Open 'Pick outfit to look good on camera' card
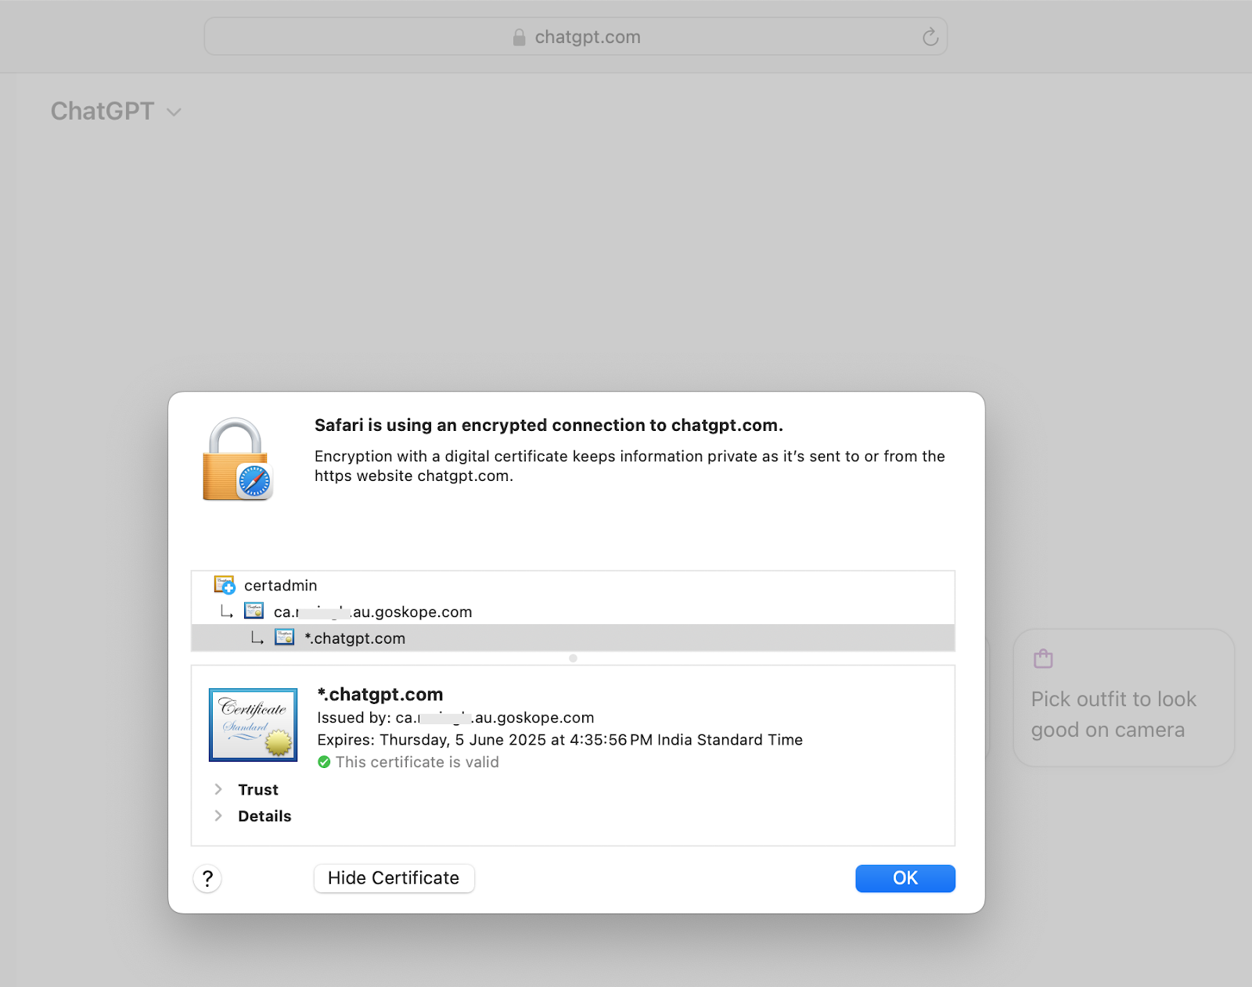1252x987 pixels. click(x=1124, y=698)
